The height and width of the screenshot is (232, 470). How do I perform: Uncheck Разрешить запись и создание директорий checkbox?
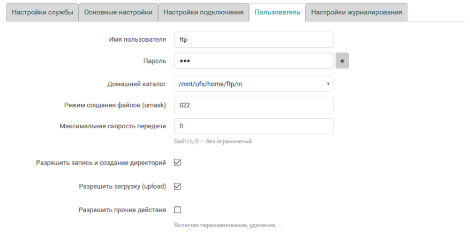(178, 162)
